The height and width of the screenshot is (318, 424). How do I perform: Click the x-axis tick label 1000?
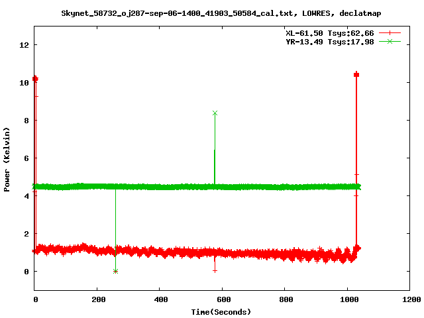click(x=349, y=299)
